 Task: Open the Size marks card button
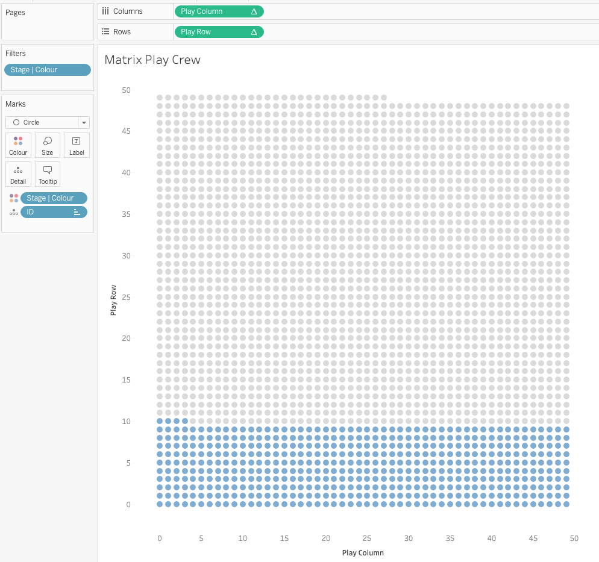pyautogui.click(x=48, y=145)
